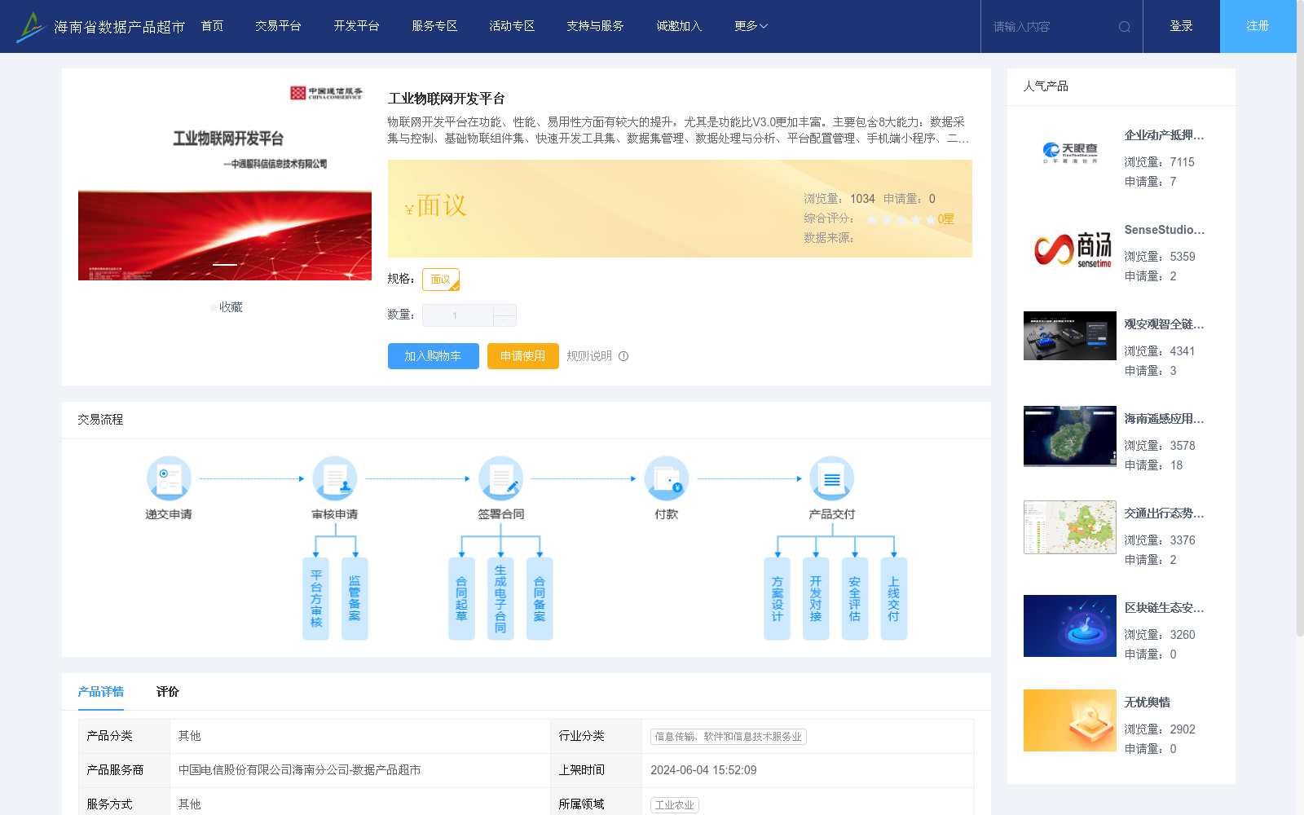Click the 产品交付 step icon
This screenshot has height=815, width=1304.
coord(832,478)
